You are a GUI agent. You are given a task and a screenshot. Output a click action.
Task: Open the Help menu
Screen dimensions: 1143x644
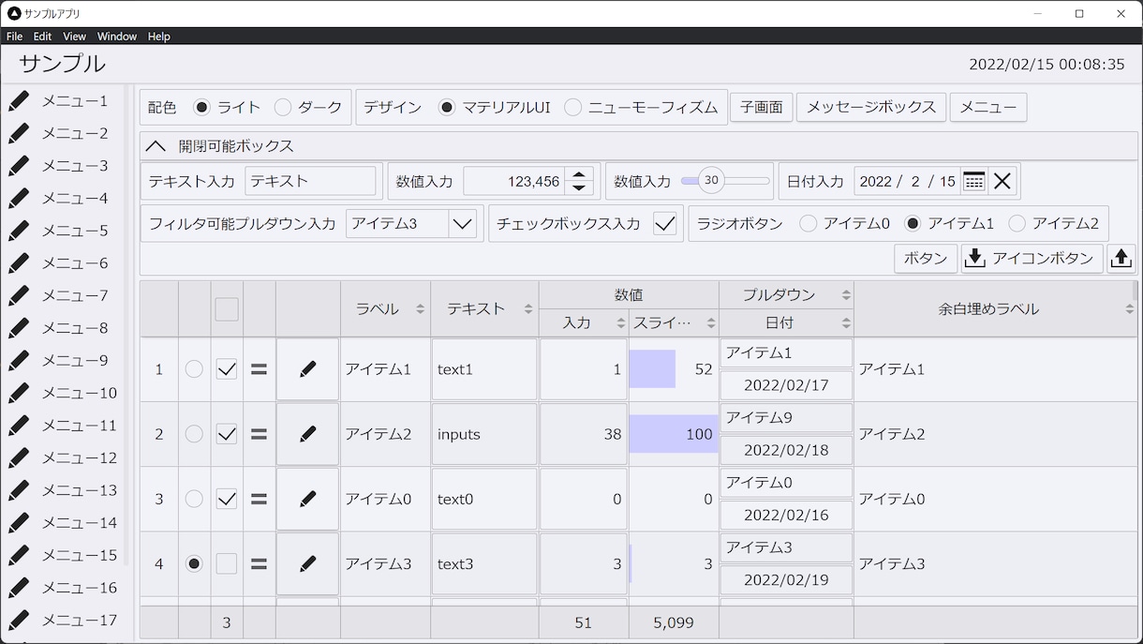pyautogui.click(x=159, y=37)
